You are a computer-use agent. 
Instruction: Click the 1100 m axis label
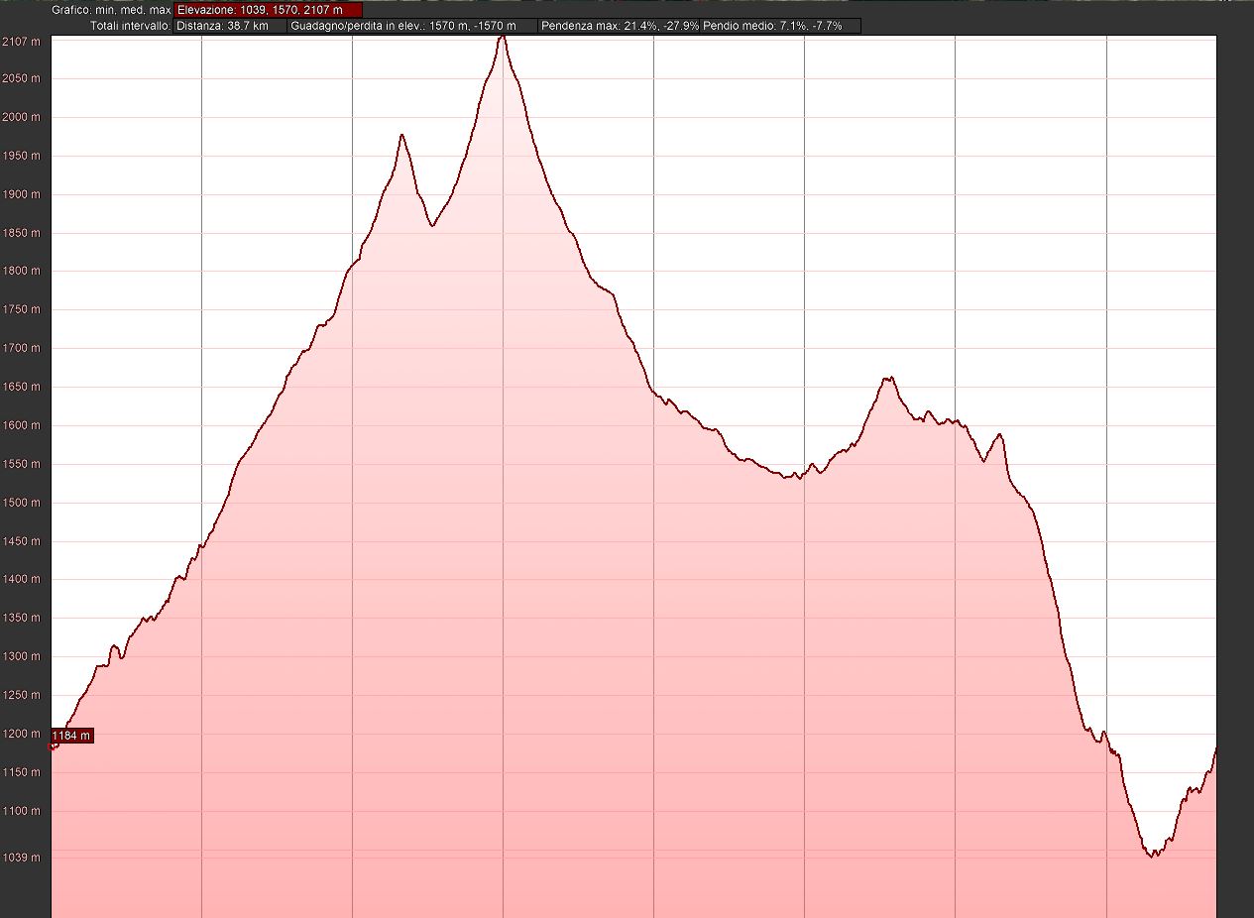[x=20, y=811]
